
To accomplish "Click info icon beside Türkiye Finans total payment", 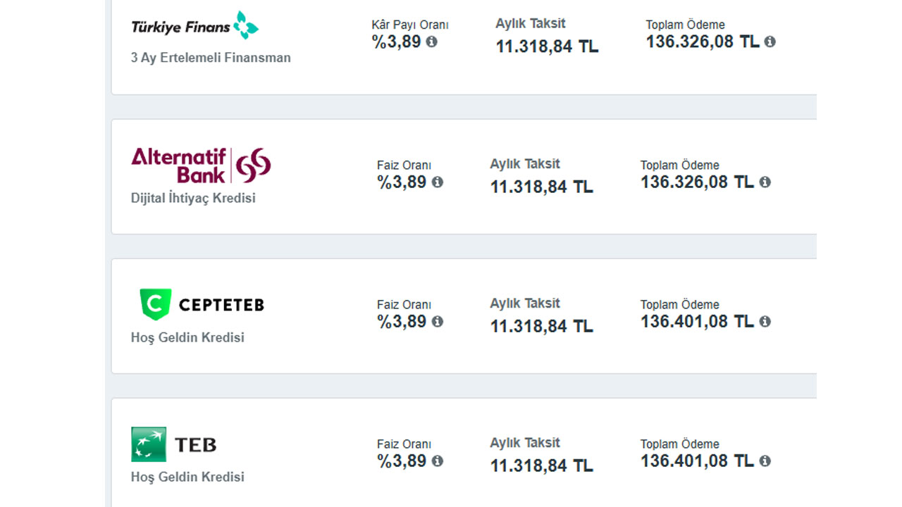I will point(770,42).
